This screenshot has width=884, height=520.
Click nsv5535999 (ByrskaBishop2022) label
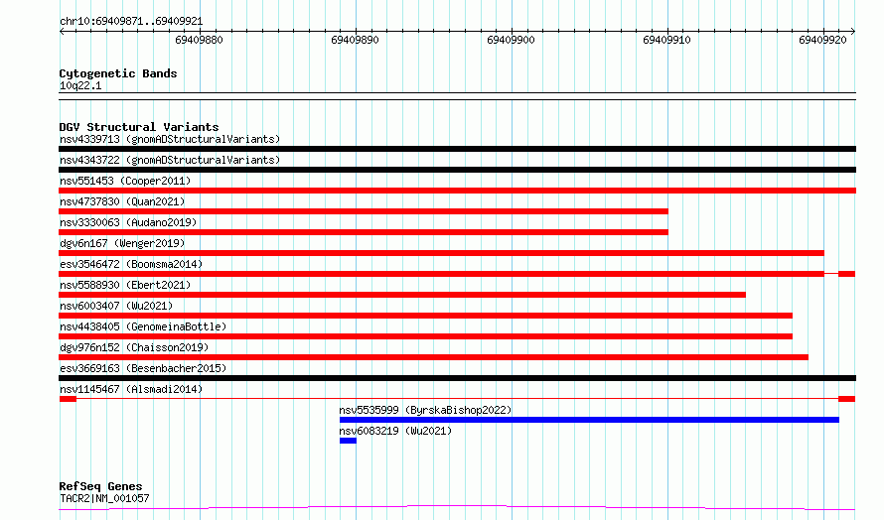click(426, 410)
